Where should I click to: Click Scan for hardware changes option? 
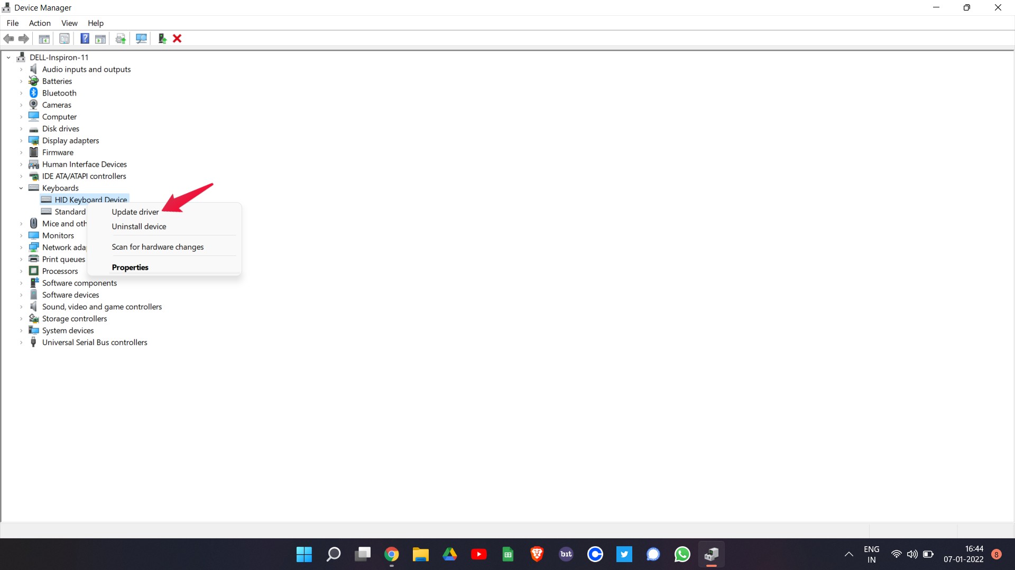coord(158,246)
